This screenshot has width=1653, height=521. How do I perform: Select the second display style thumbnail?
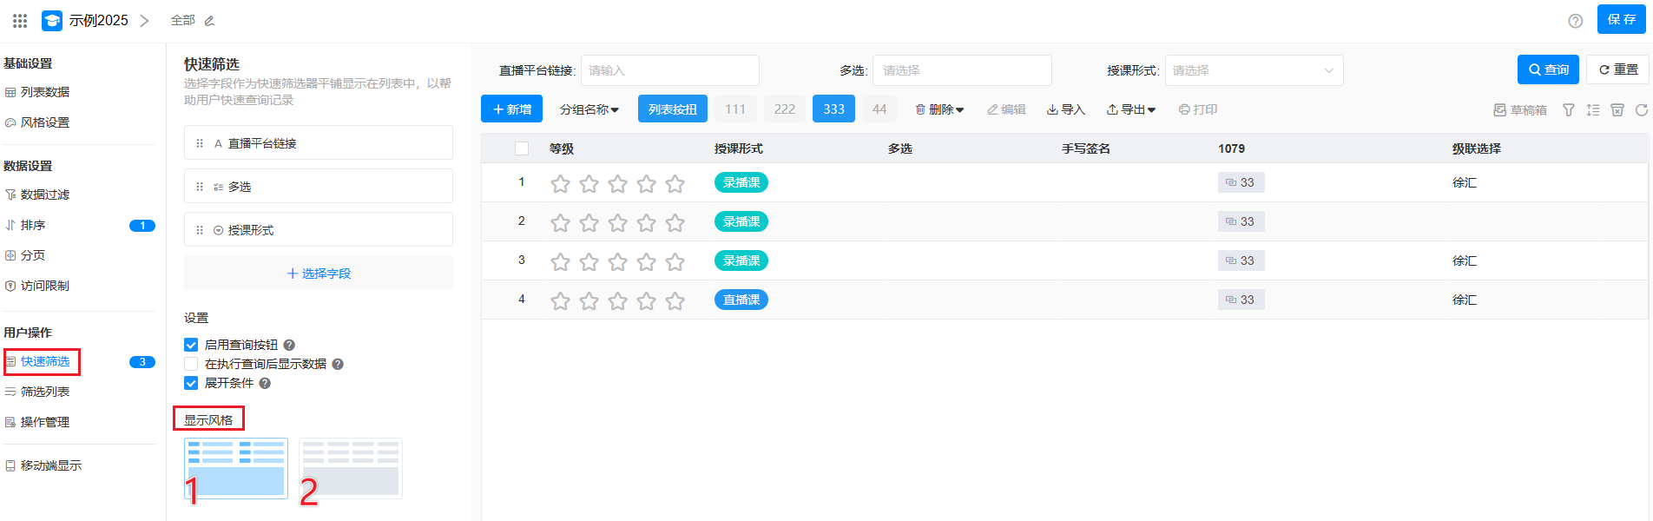click(351, 468)
